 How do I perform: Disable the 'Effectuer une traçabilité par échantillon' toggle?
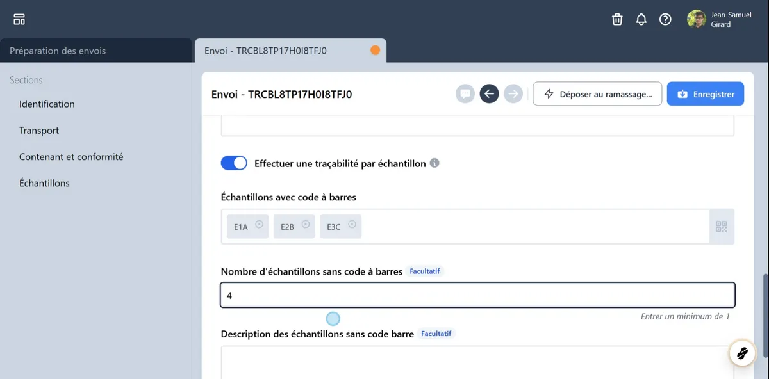pyautogui.click(x=234, y=163)
